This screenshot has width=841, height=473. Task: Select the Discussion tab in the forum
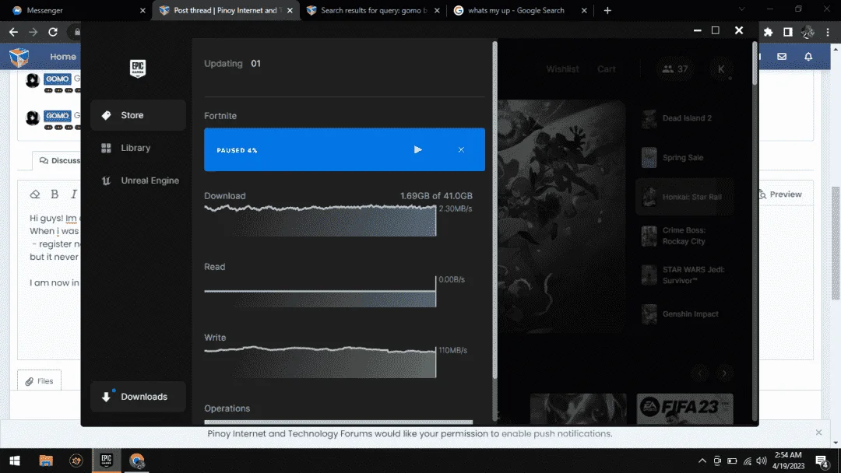coord(57,161)
